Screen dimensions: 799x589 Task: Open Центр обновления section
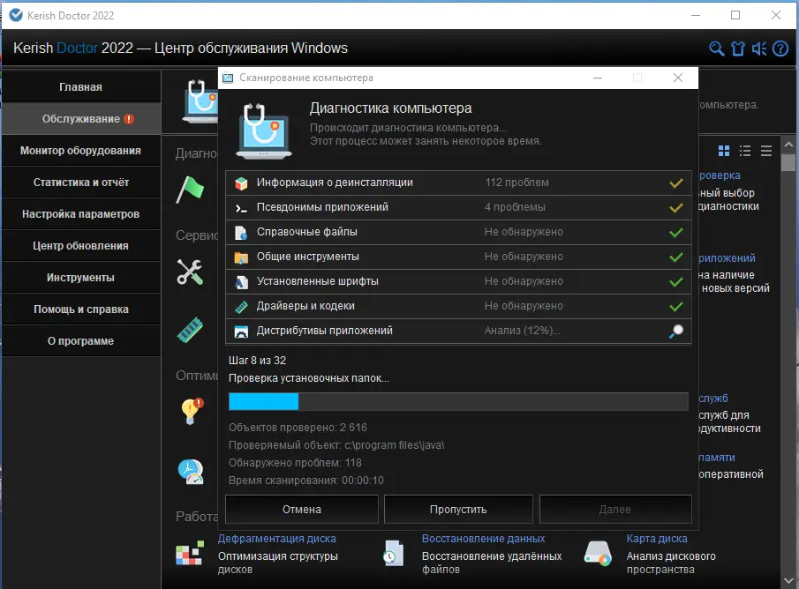click(x=81, y=246)
